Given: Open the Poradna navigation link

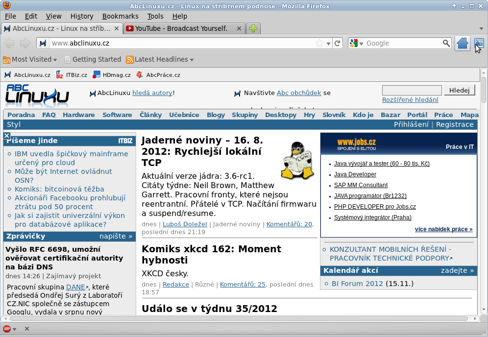Looking at the screenshot, I should (x=21, y=115).
